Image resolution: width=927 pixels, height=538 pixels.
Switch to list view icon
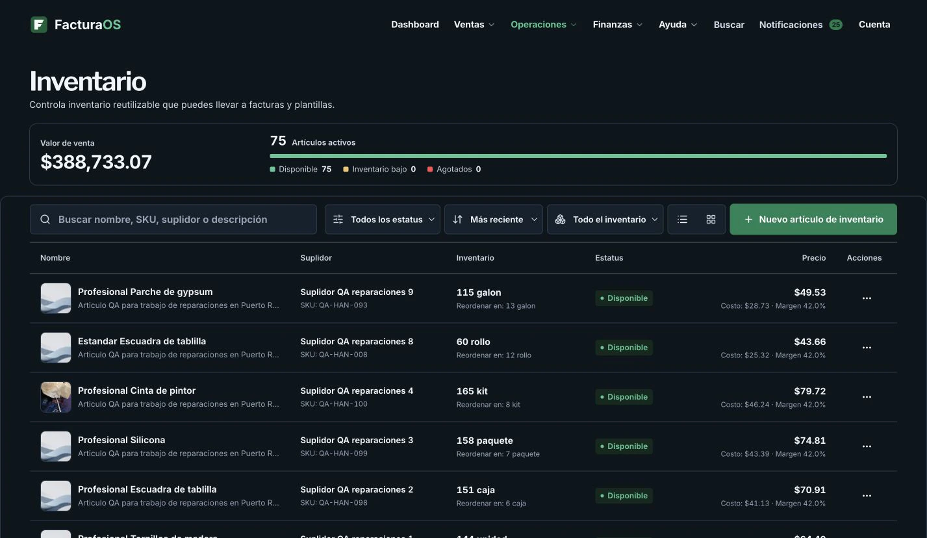682,220
